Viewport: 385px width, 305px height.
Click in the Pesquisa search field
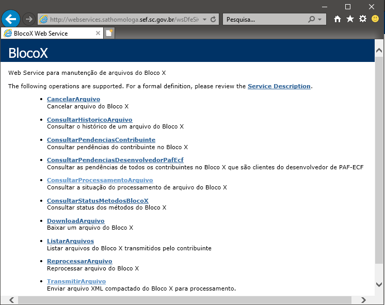tap(263, 19)
